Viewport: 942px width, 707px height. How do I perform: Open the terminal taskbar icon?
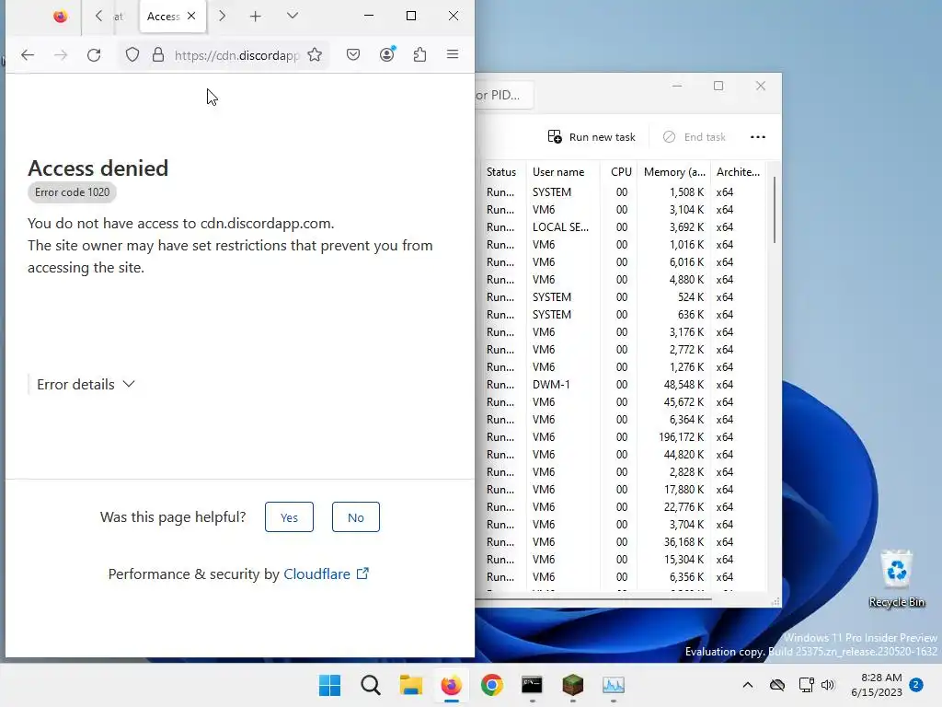533,685
